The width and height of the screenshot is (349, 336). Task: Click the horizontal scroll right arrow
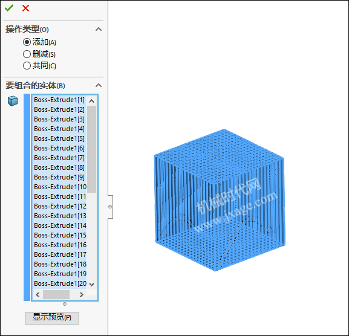(x=82, y=295)
